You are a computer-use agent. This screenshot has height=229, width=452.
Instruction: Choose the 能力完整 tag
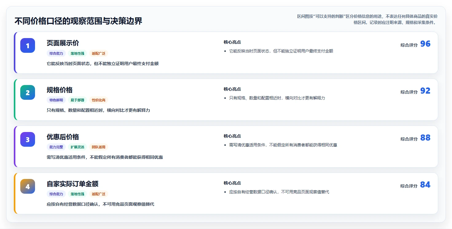(x=56, y=147)
